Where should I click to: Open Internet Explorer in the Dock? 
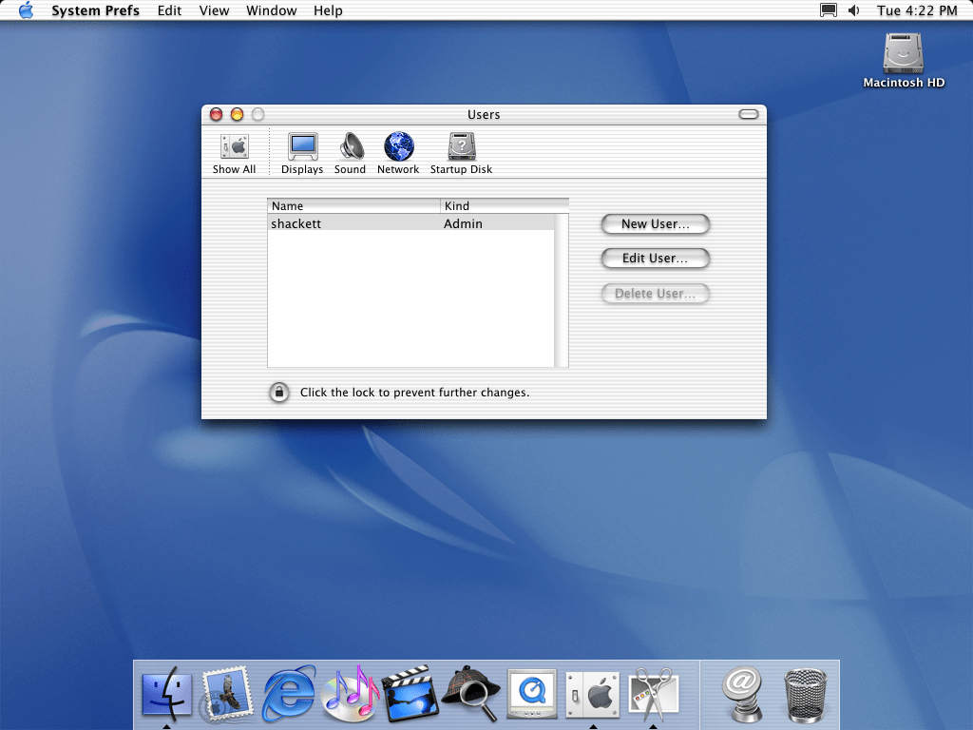click(288, 693)
